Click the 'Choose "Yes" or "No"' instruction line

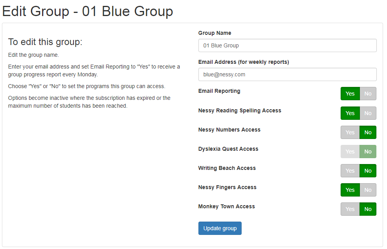[x=86, y=86]
